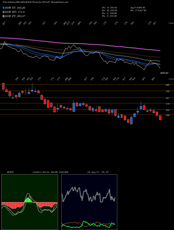Click the <Lows label at right edge
This screenshot has width=174, height=230.
click(171, 79)
